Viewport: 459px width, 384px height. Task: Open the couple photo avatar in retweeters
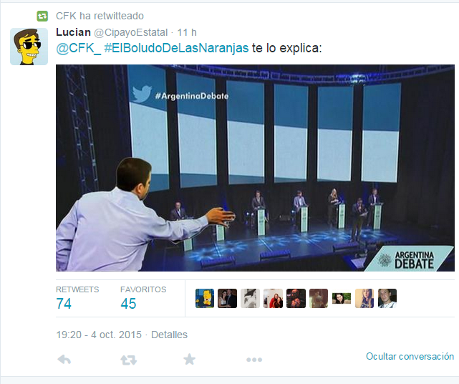pos(227,298)
